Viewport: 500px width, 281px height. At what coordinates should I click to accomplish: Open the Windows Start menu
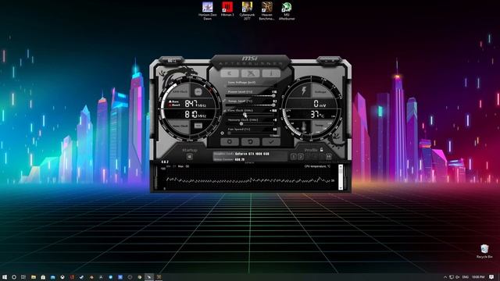pos(5,277)
